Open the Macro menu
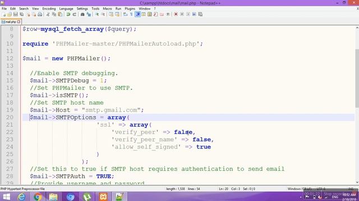This screenshot has width=359, height=201. point(107,9)
